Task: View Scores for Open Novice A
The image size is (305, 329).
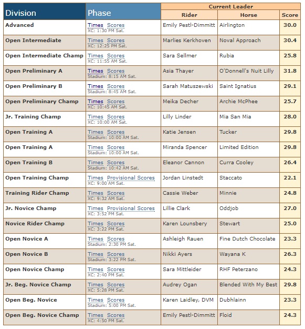Action: pyautogui.click(x=115, y=239)
